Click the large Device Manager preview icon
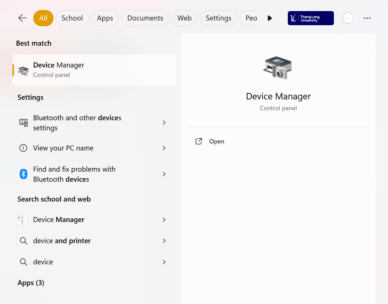The width and height of the screenshot is (388, 304). click(278, 68)
